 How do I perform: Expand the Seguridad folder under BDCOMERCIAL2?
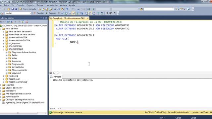7,73
